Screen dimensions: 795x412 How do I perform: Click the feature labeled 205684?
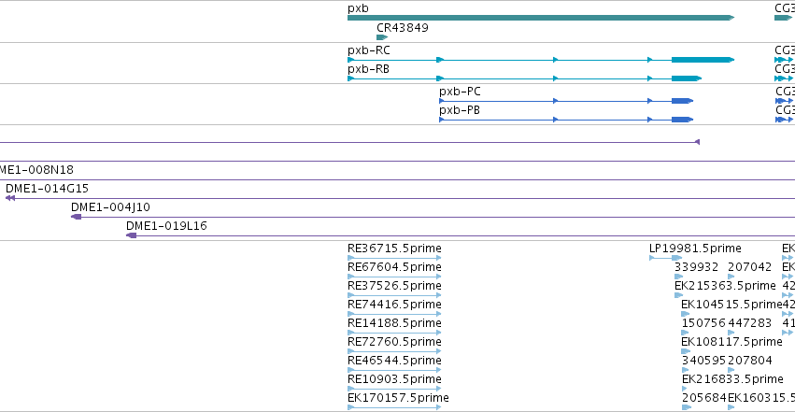(x=686, y=407)
